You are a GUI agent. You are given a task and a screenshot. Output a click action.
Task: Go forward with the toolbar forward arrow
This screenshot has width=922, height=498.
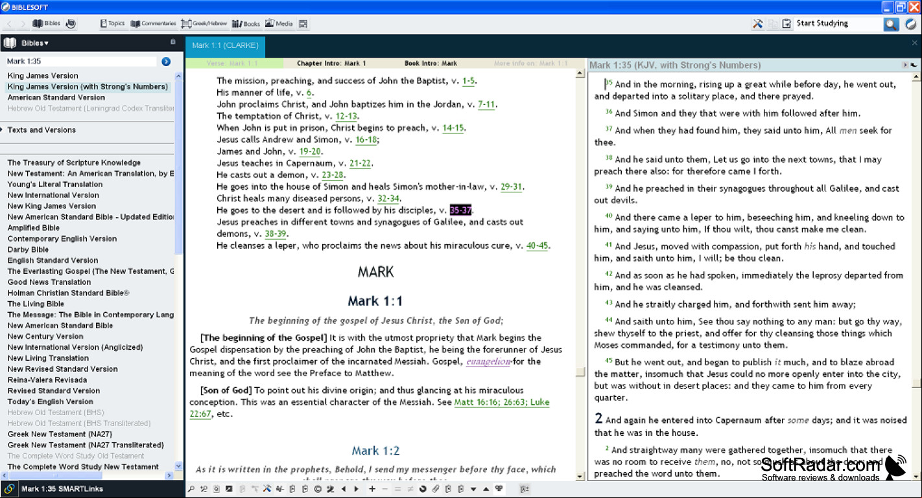click(x=23, y=24)
